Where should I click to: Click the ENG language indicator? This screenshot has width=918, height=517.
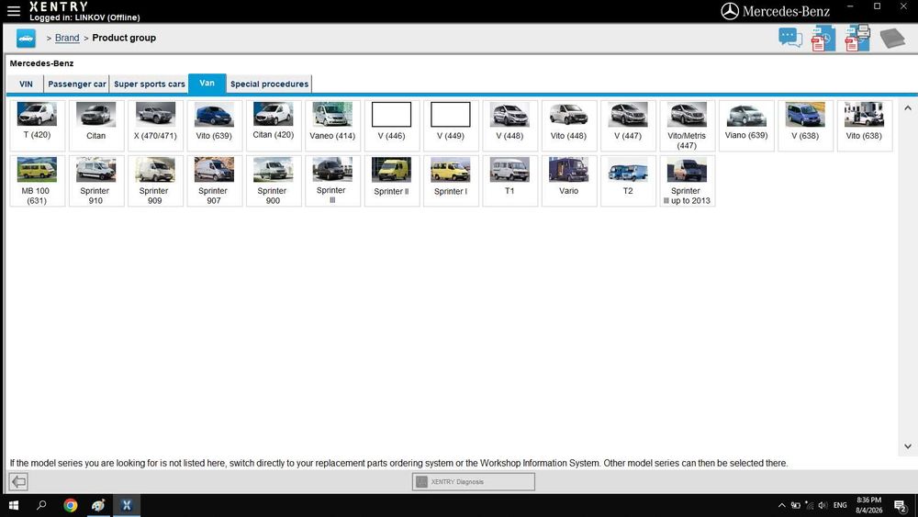[840, 505]
